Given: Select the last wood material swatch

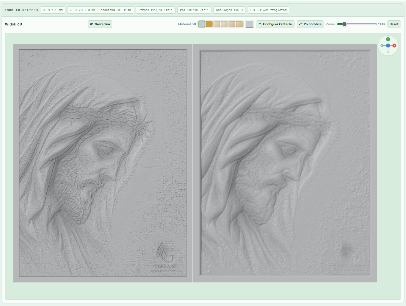Looking at the screenshot, I should (239, 24).
